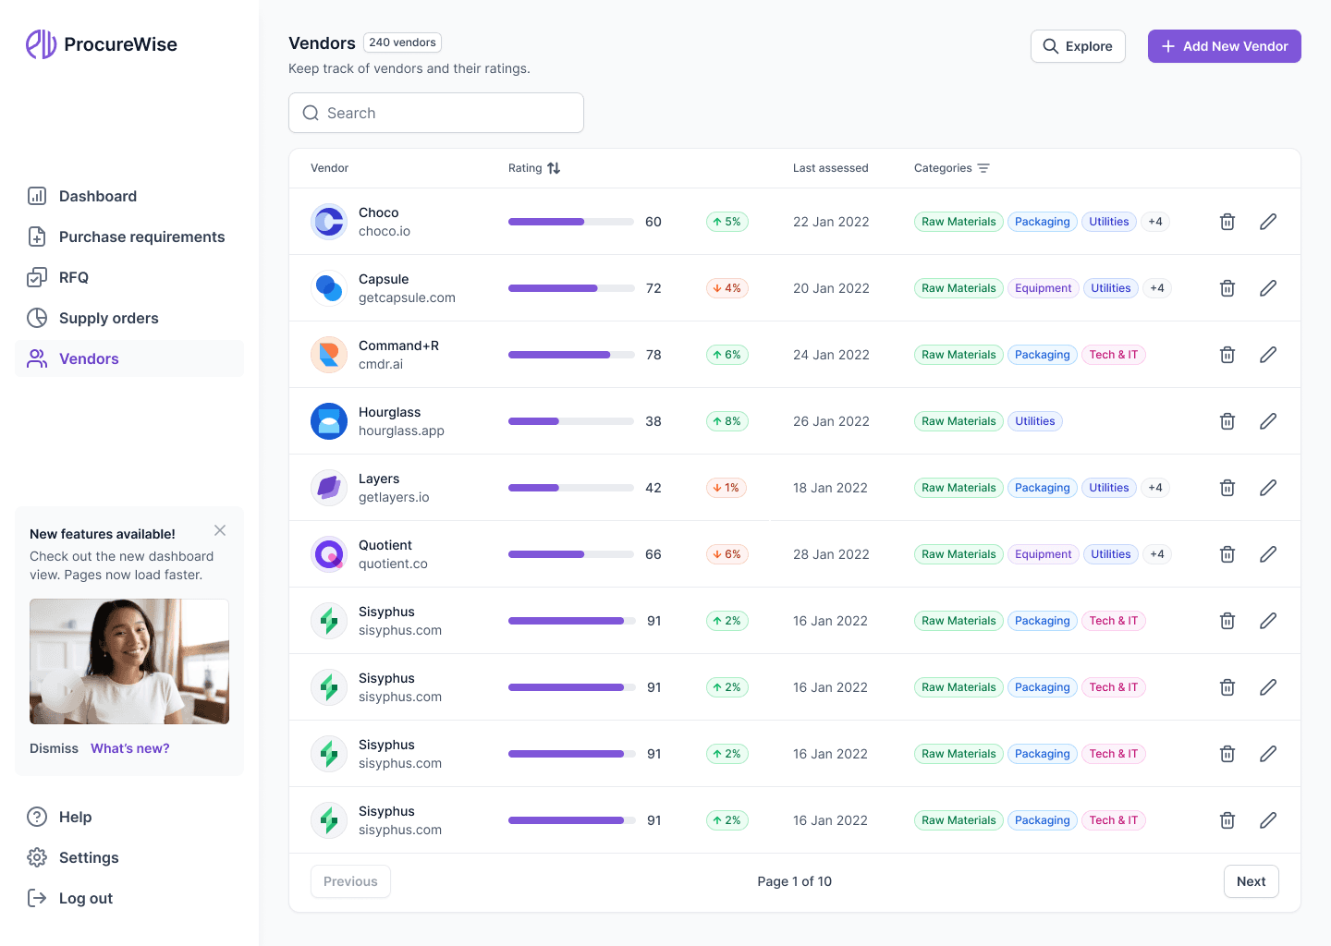Dismiss the new features card

click(x=54, y=748)
